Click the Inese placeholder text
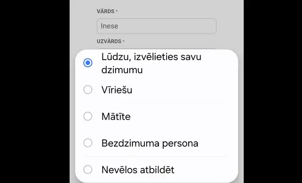Image resolution: width=302 pixels, height=183 pixels. pos(109,26)
